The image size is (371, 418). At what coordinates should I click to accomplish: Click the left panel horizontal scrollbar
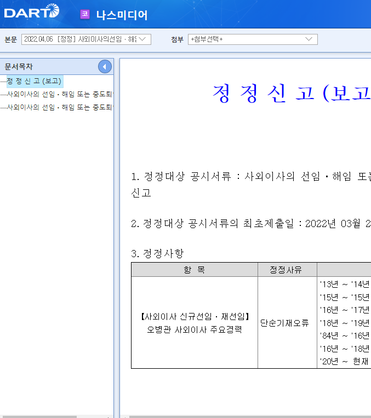click(x=38, y=416)
